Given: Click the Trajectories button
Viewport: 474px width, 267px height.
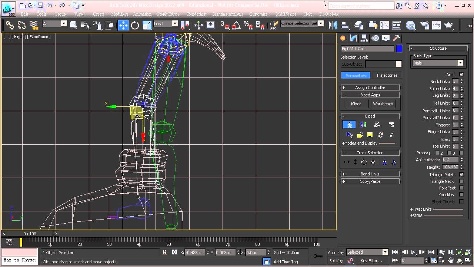Looking at the screenshot, I should (x=387, y=75).
